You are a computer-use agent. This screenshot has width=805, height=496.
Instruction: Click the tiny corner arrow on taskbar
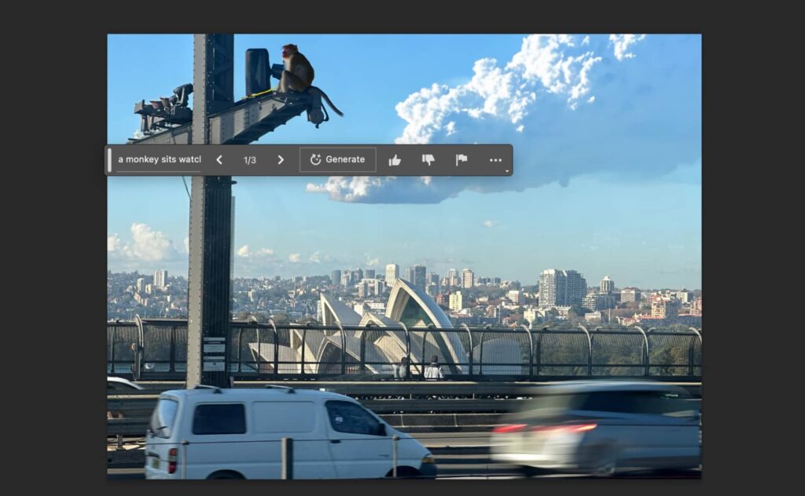click(x=507, y=171)
